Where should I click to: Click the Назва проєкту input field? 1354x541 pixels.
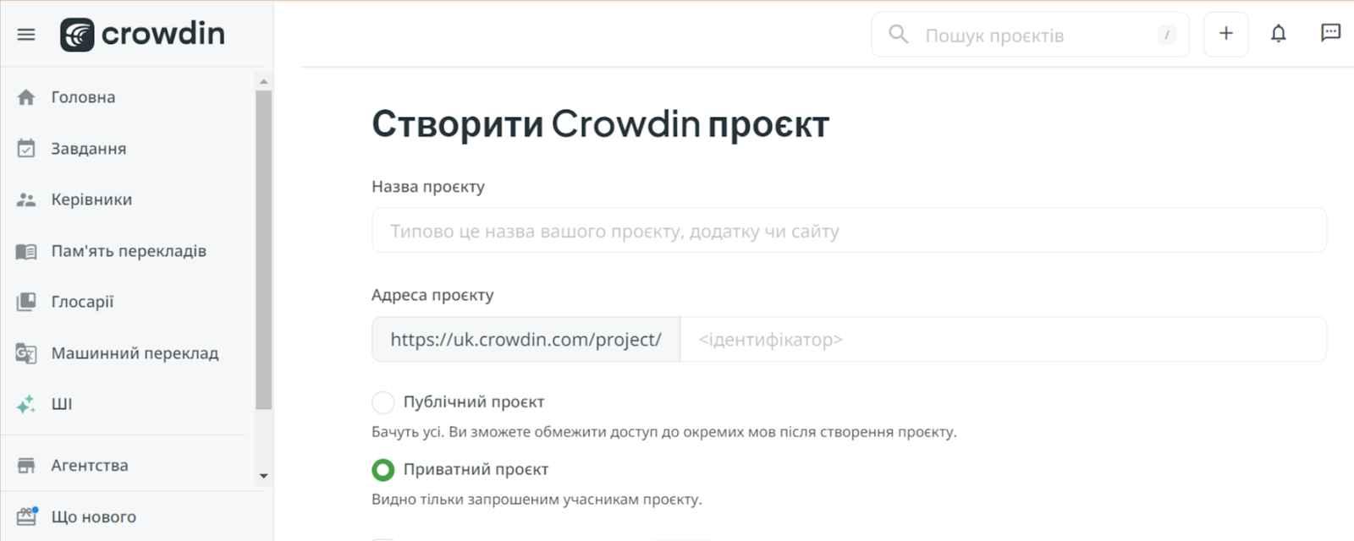[849, 231]
